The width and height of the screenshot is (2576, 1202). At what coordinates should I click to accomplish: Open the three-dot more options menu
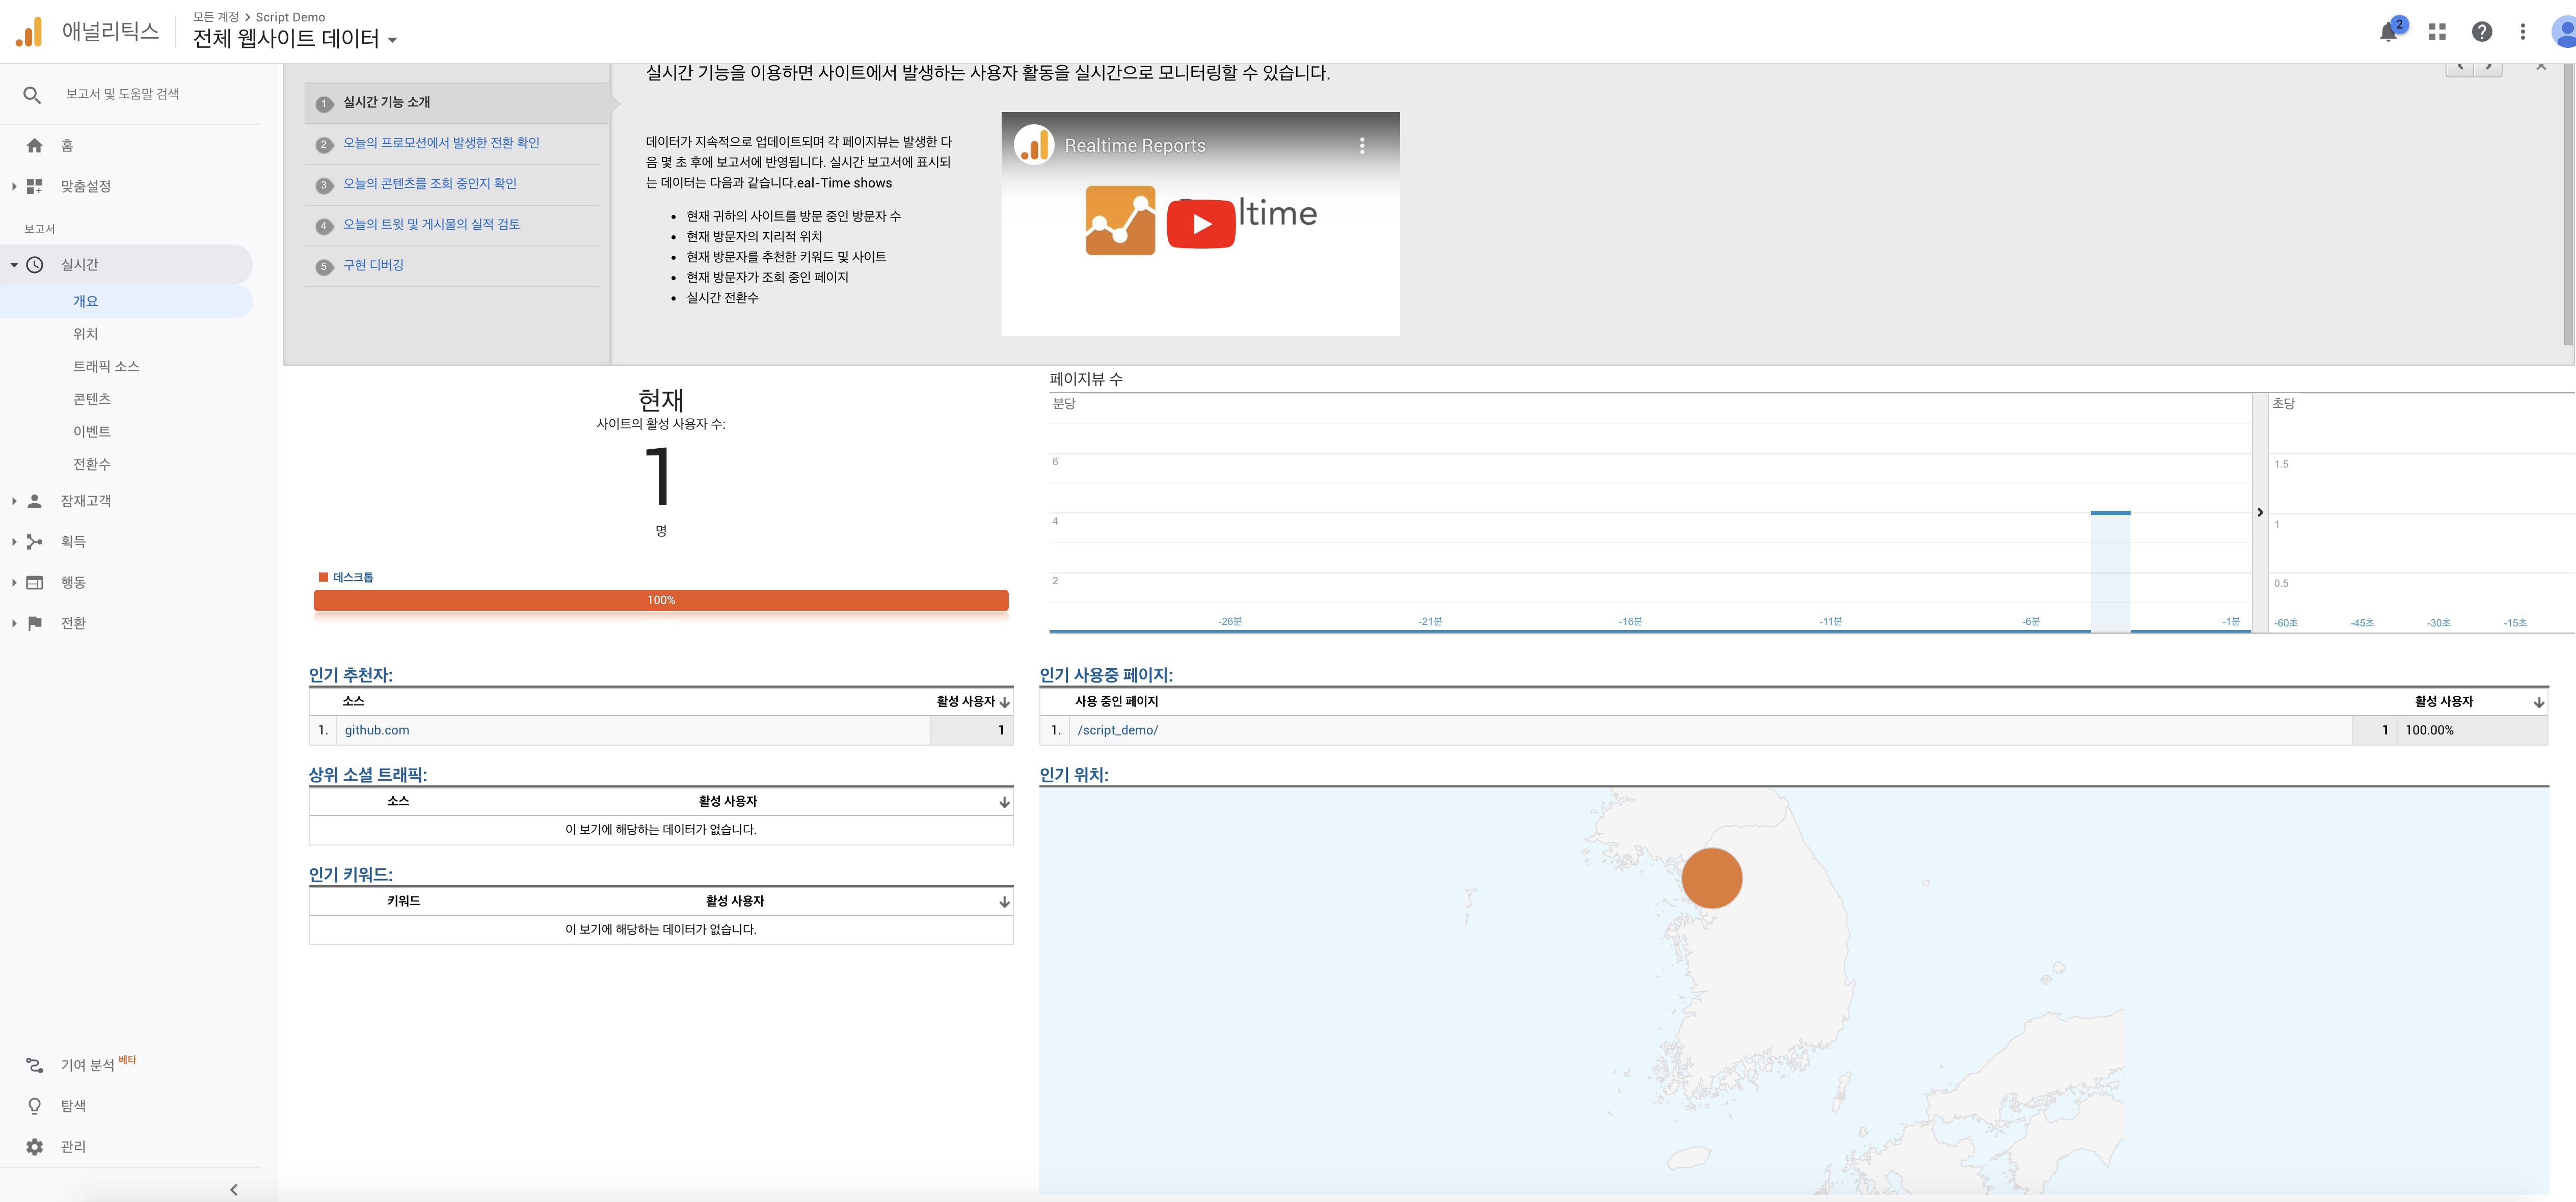[2523, 32]
